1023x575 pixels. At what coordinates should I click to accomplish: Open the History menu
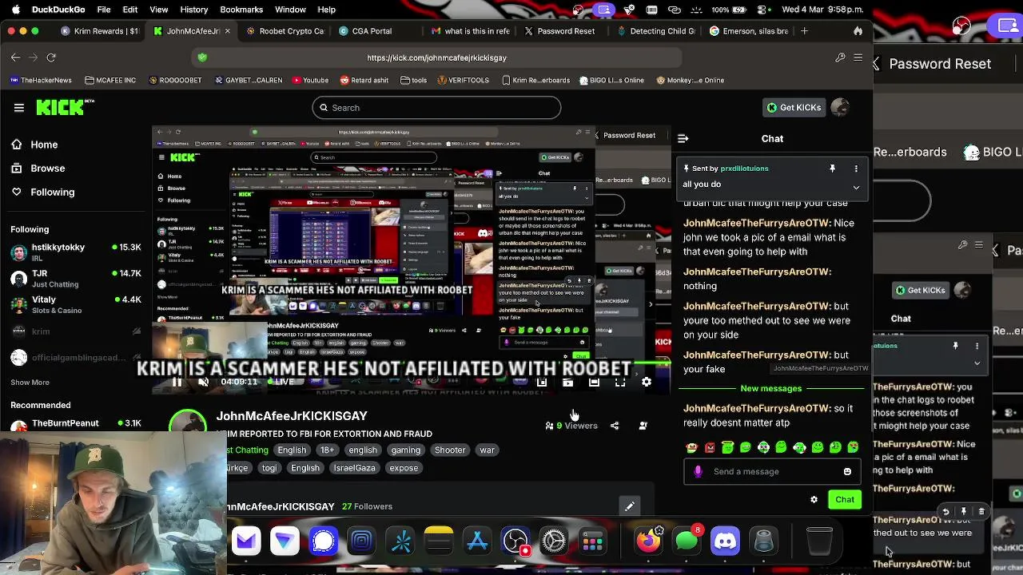tap(193, 10)
